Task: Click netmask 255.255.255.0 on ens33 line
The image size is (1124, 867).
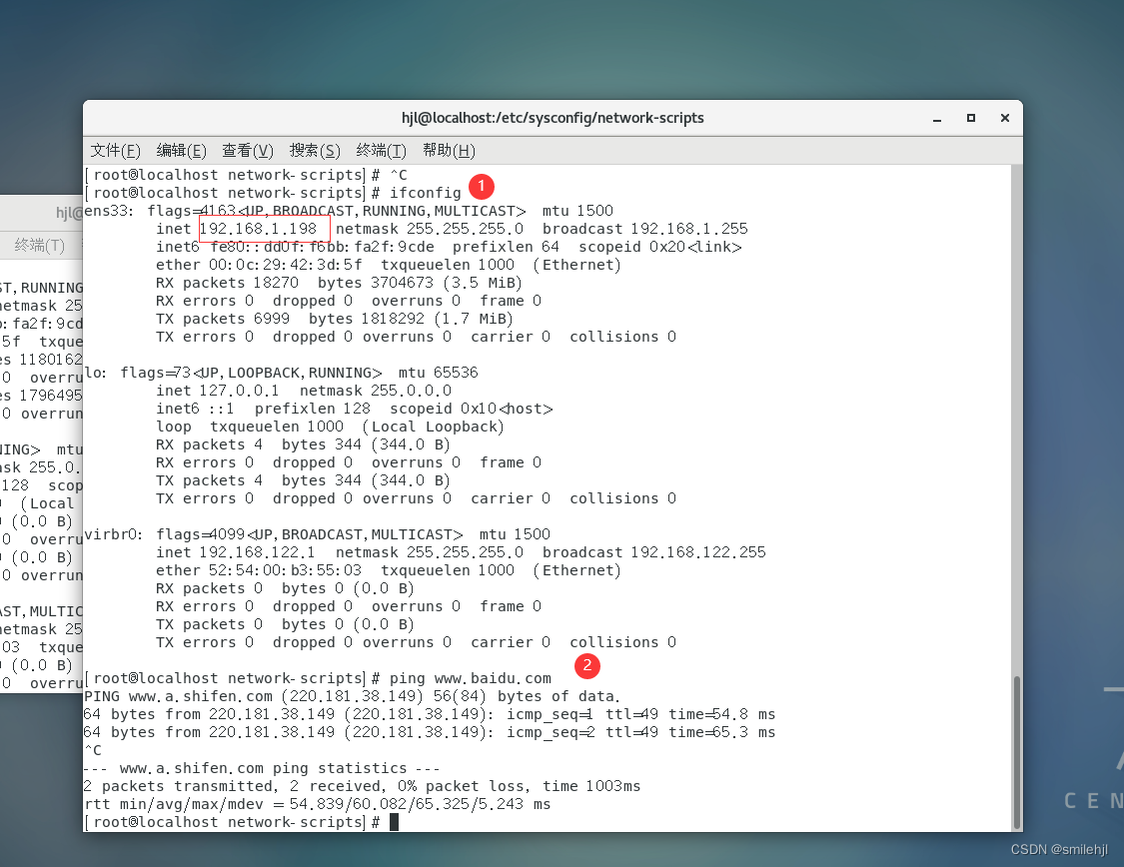Action: [430, 229]
